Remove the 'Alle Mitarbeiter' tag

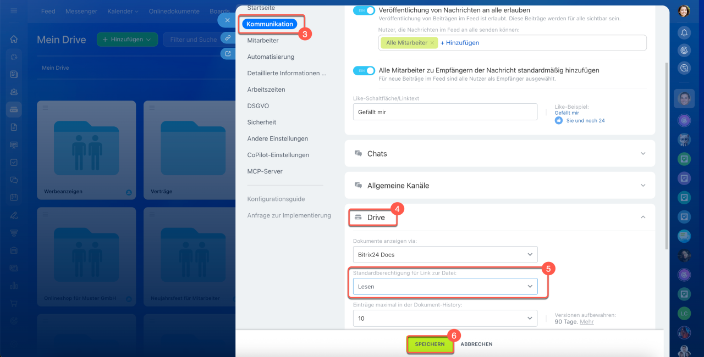[x=432, y=43]
